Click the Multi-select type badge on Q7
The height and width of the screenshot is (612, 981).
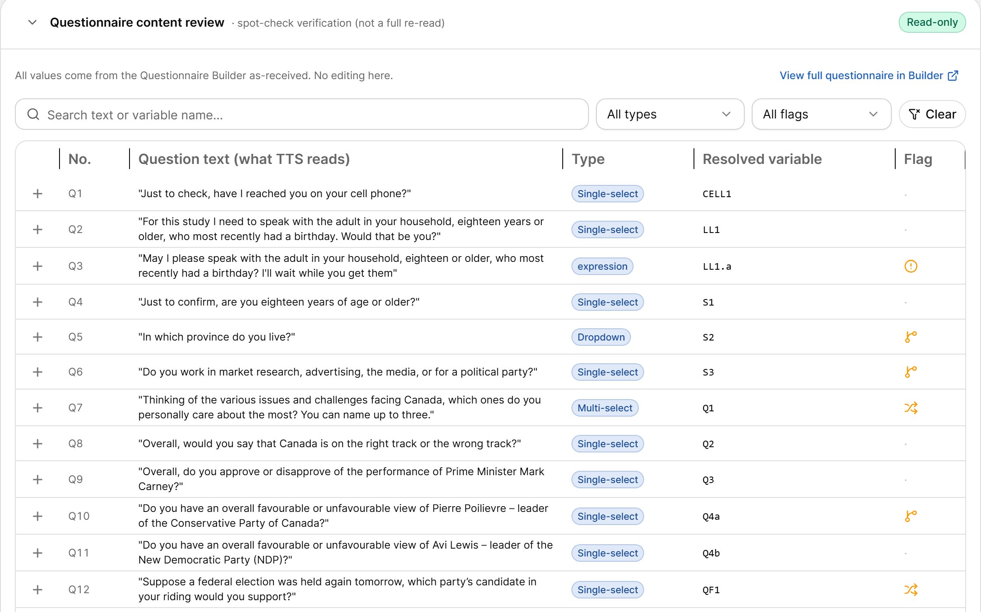605,408
